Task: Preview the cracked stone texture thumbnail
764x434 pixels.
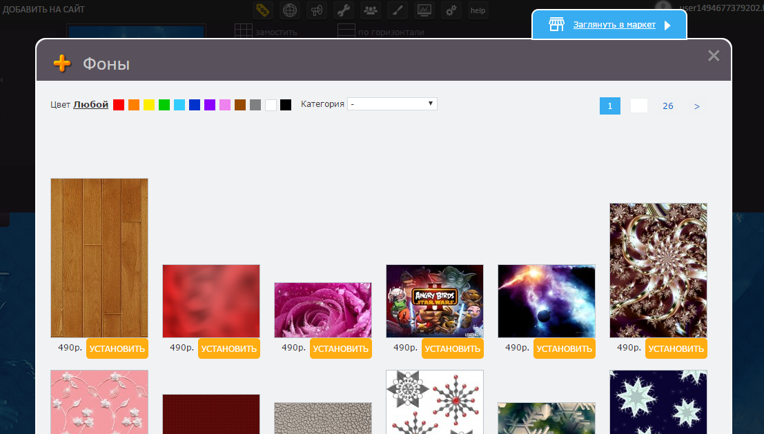Action: click(x=323, y=418)
